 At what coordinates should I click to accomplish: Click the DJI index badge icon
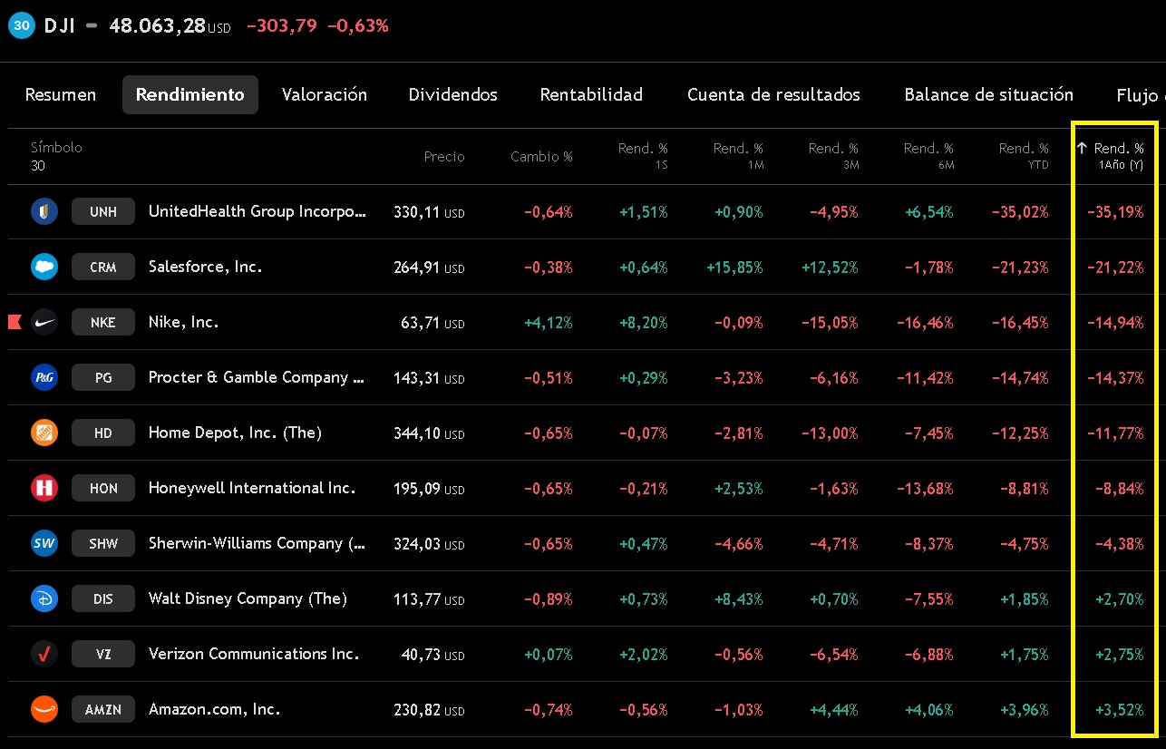[20, 25]
